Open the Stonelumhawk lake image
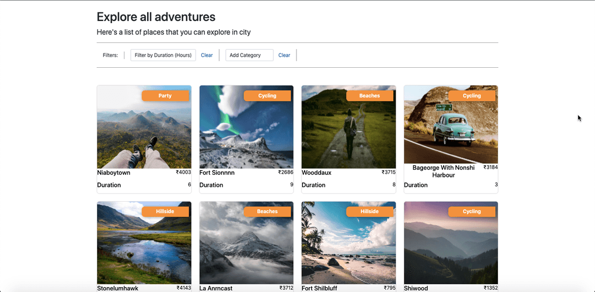 (x=144, y=248)
